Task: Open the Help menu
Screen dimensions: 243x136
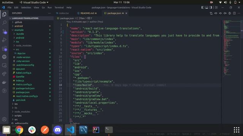Action: (x=69, y=8)
